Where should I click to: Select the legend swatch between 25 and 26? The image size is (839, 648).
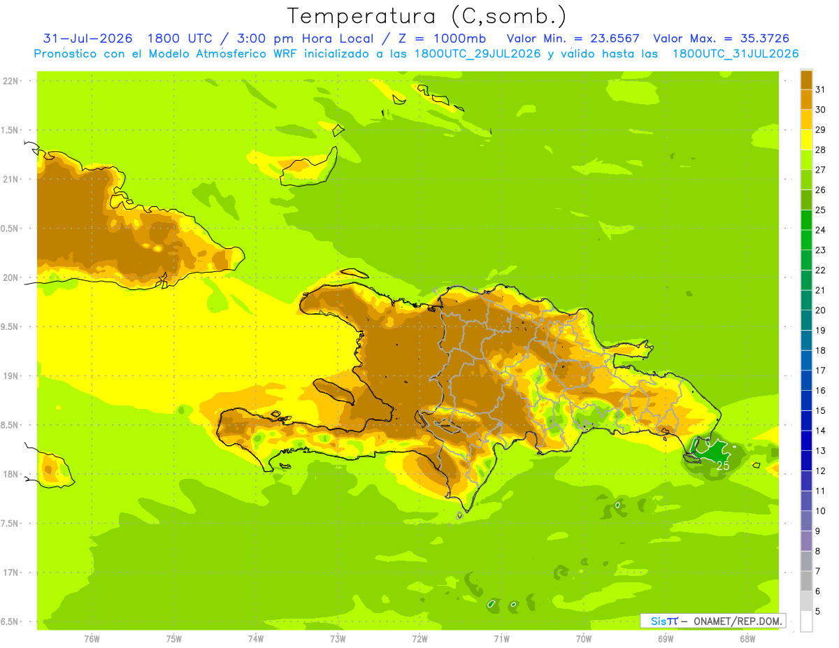coord(806,201)
